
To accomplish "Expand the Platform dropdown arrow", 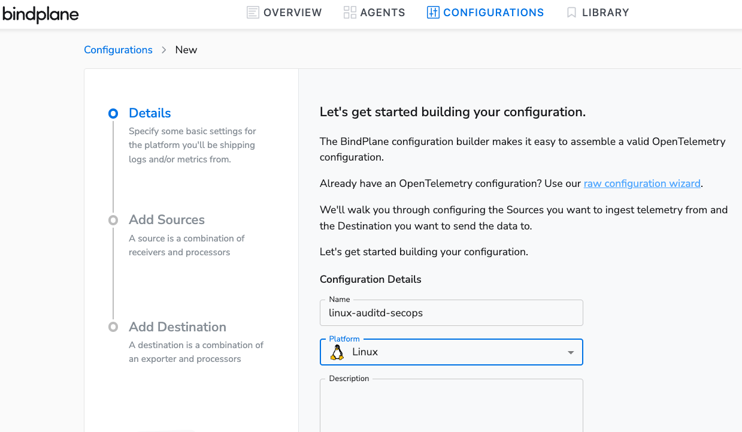I will point(571,352).
